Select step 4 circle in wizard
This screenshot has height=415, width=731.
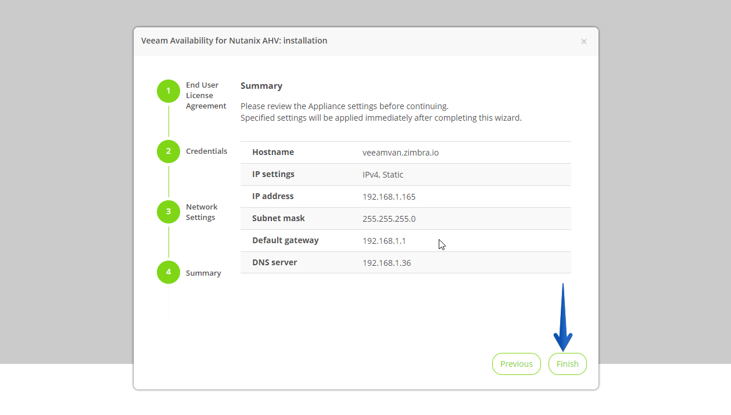tap(169, 272)
